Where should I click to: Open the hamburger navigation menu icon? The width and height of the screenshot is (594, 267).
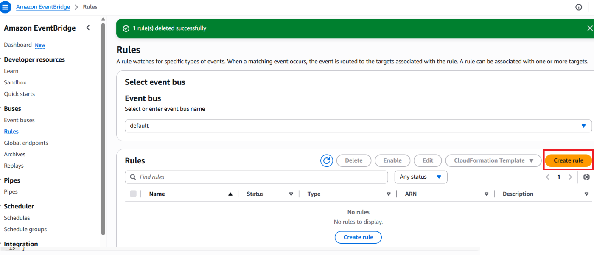(6, 7)
